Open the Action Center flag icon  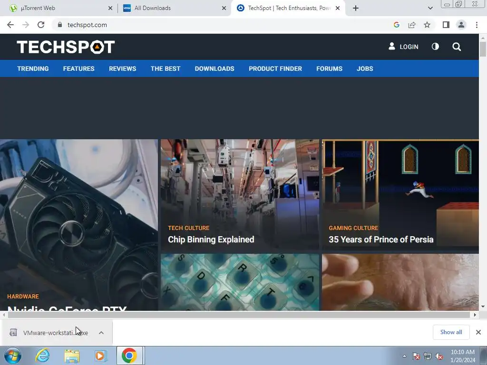(416, 356)
